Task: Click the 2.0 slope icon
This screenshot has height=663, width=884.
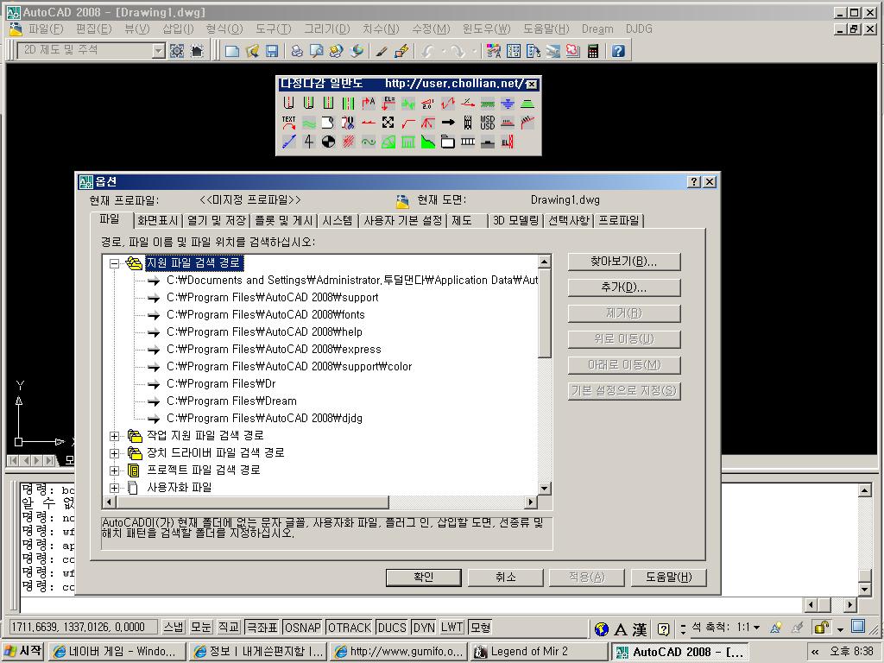Action: pyautogui.click(x=428, y=104)
